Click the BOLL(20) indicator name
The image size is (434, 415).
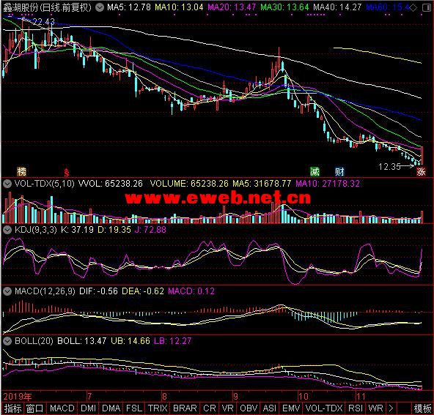pos(34,341)
